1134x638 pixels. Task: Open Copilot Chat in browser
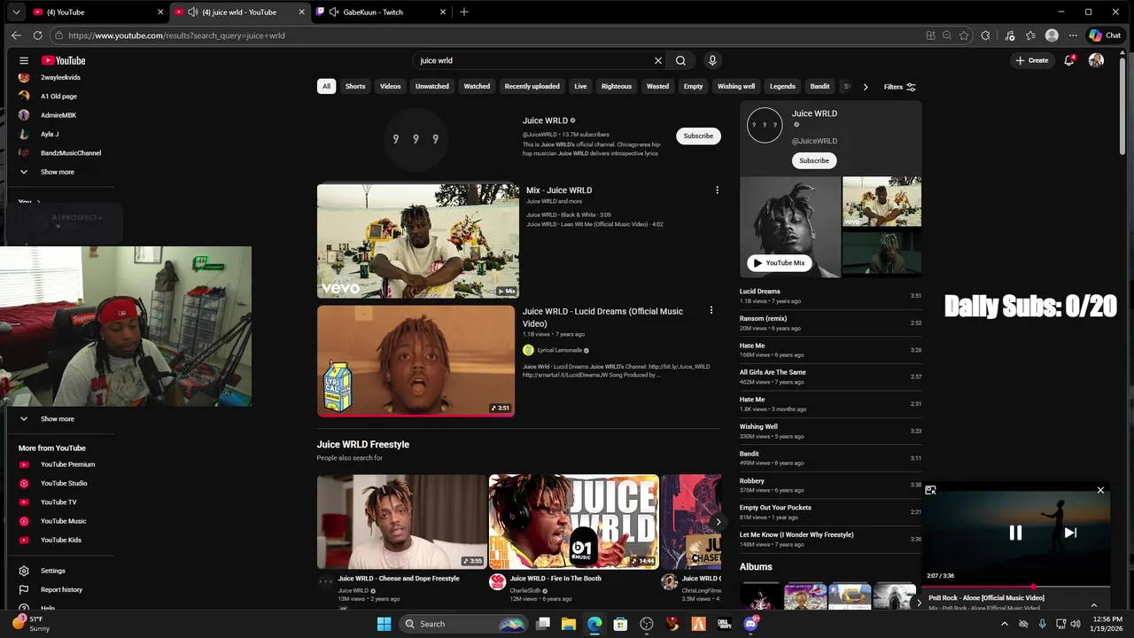click(x=1106, y=35)
